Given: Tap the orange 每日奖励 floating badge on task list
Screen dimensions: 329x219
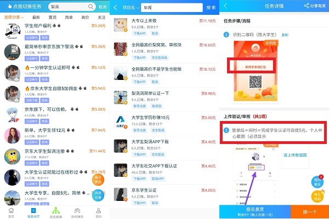Looking at the screenshot, I should [x=98, y=178].
